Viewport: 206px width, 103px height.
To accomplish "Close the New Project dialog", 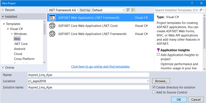I will (201, 3).
